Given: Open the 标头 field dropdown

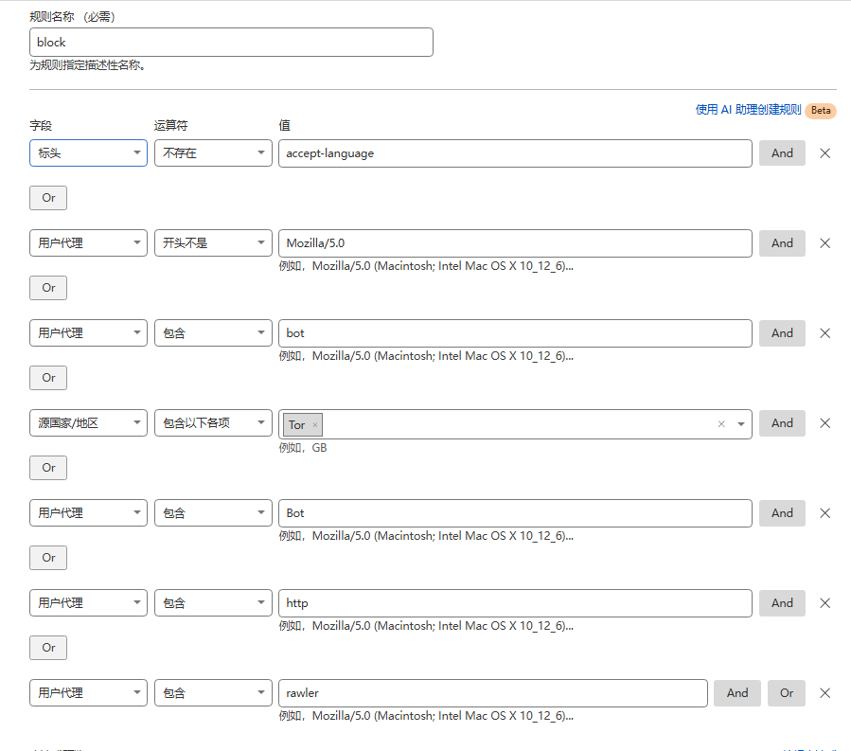Looking at the screenshot, I should tap(88, 153).
